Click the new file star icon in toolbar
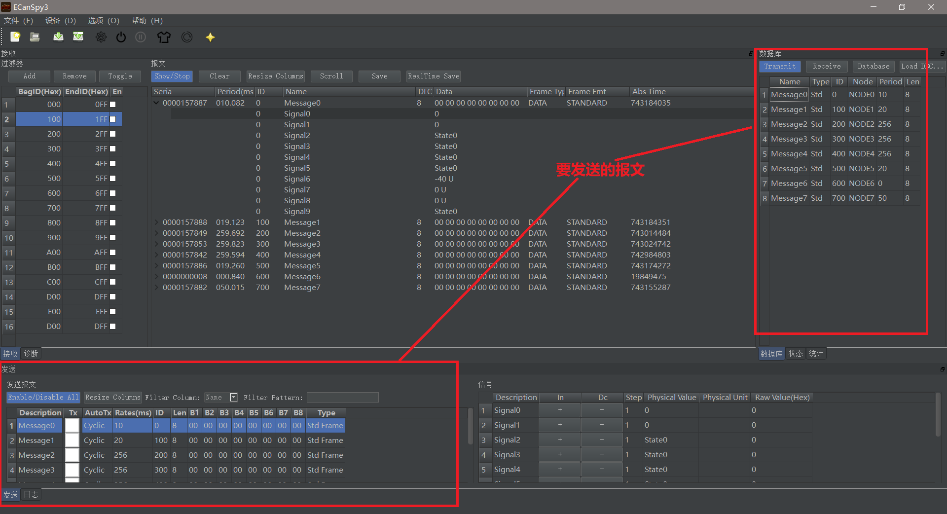This screenshot has height=514, width=947. [x=15, y=37]
